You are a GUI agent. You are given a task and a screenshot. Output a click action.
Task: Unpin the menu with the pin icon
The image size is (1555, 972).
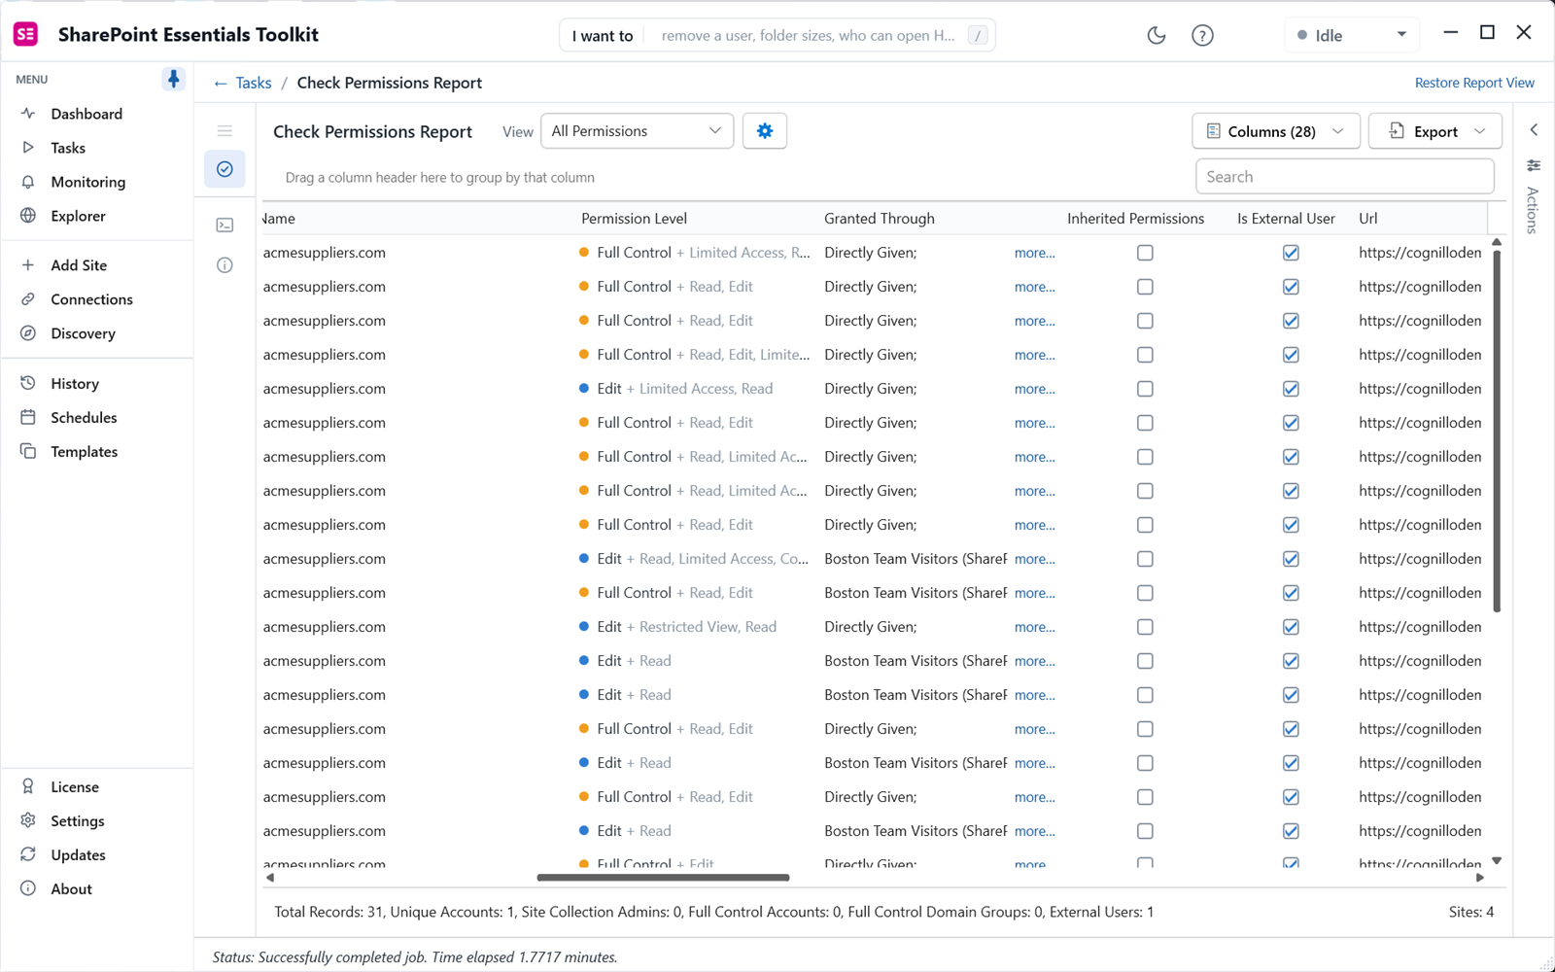pos(173,79)
